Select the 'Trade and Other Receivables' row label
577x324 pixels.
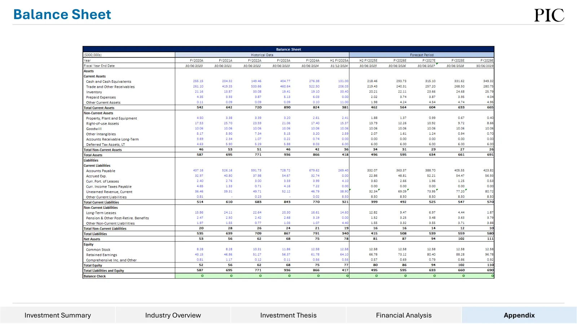point(110,87)
